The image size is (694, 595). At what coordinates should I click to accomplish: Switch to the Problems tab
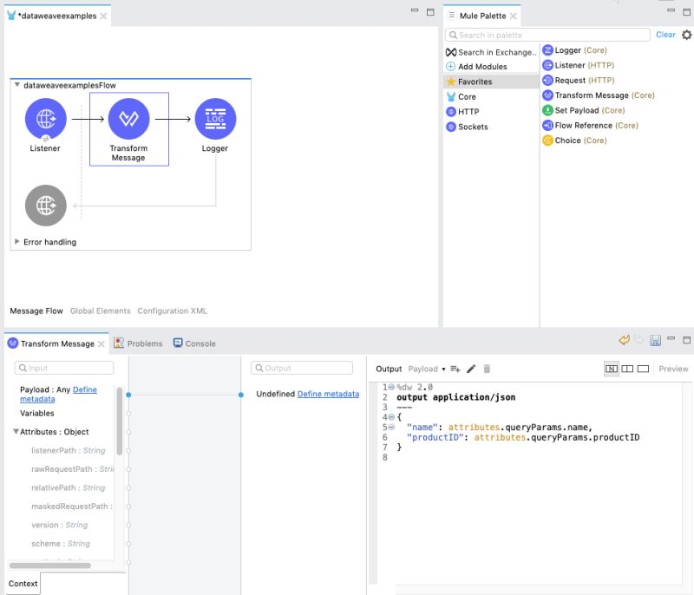[144, 343]
